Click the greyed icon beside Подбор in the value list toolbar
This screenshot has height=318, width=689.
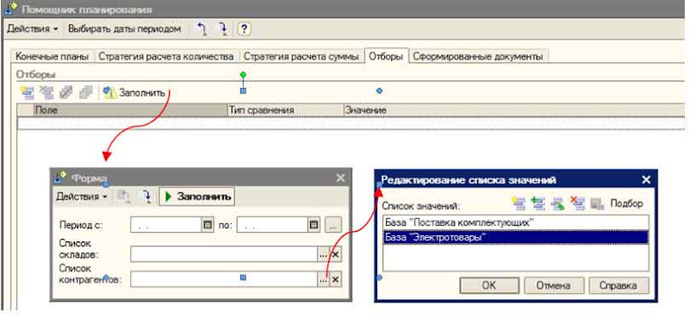click(596, 203)
